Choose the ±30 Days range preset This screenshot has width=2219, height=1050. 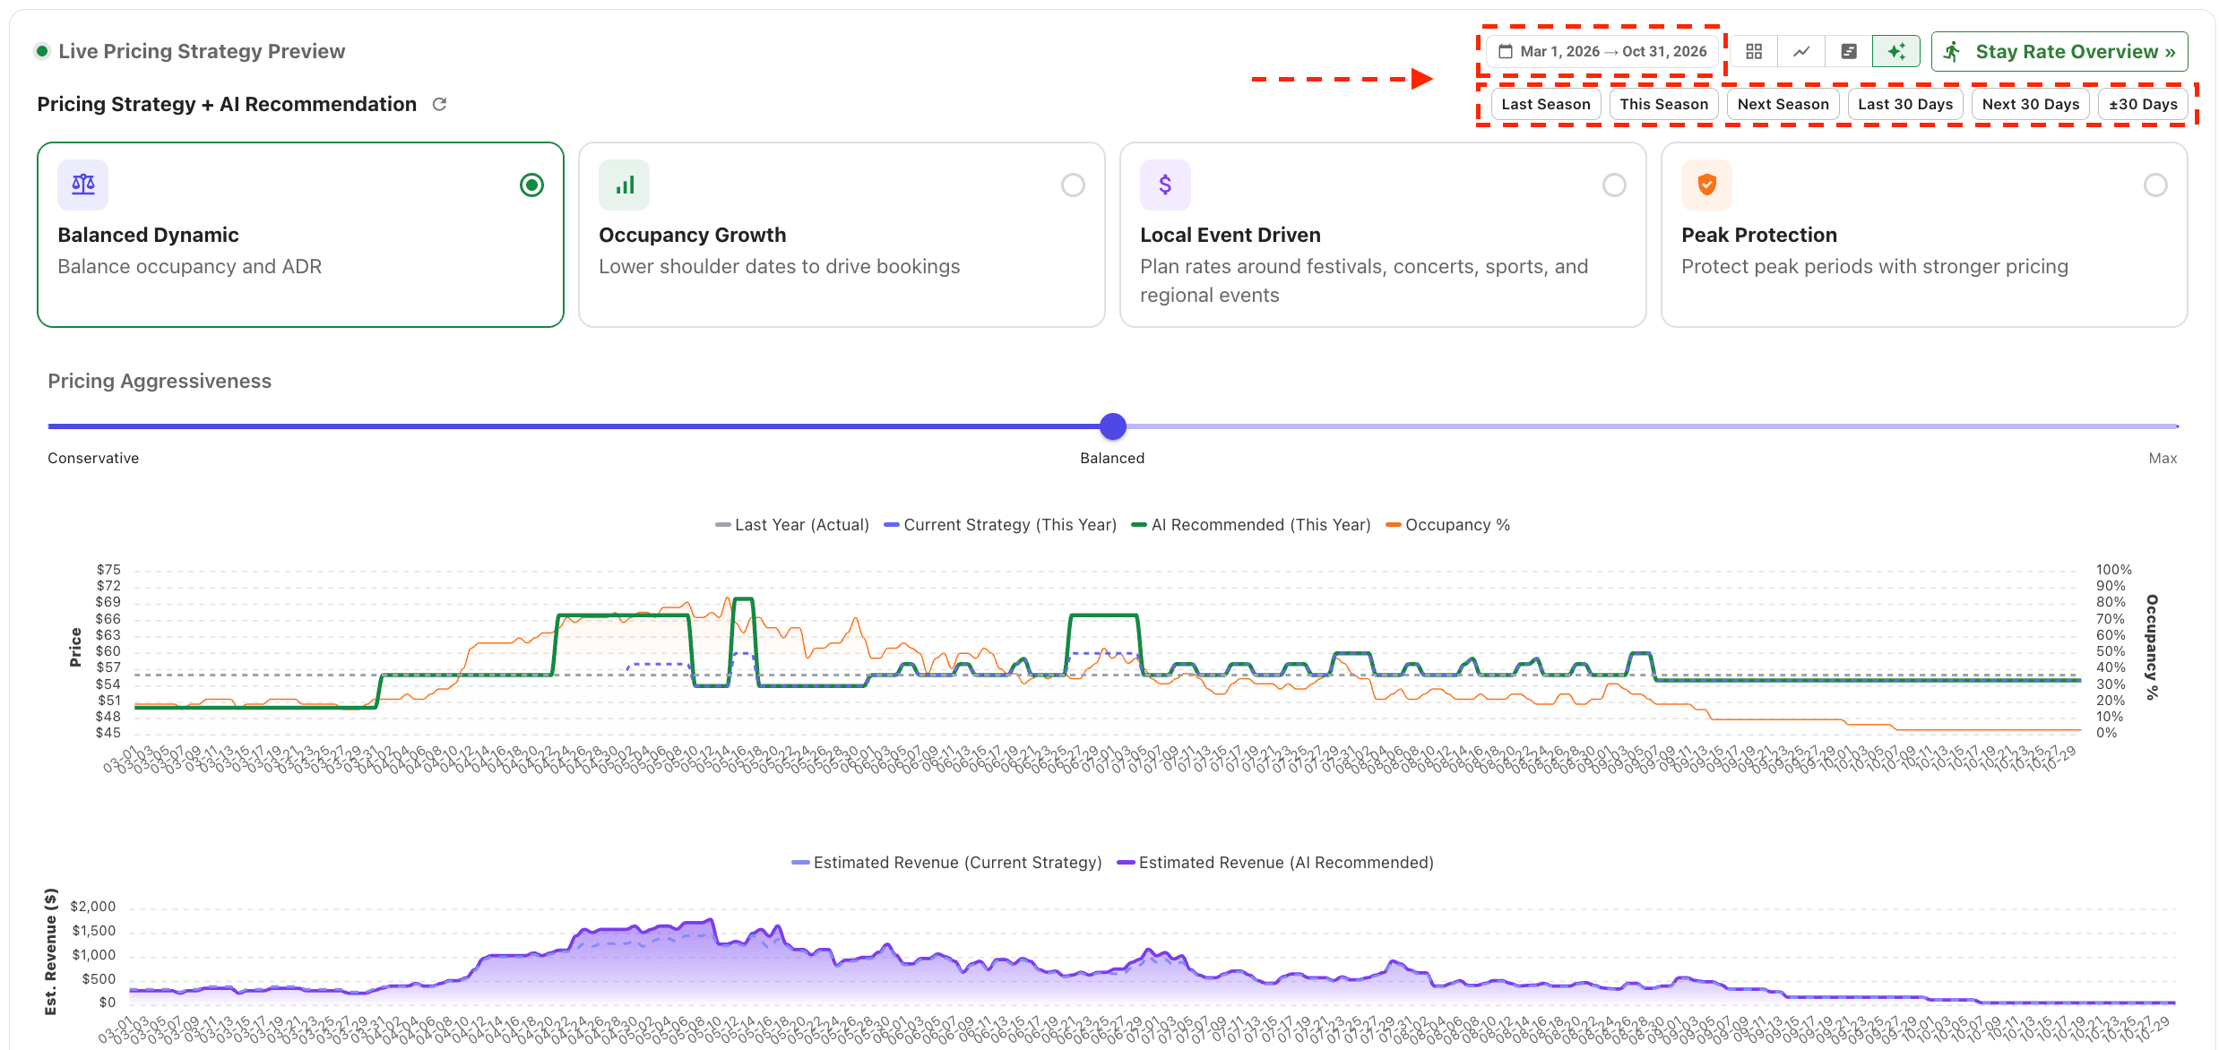[x=2143, y=104]
